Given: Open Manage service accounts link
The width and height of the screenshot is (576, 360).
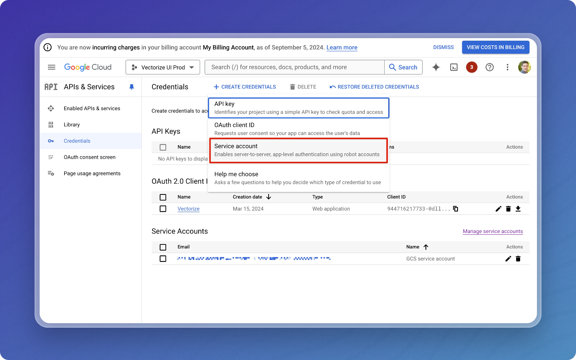Looking at the screenshot, I should pos(493,231).
